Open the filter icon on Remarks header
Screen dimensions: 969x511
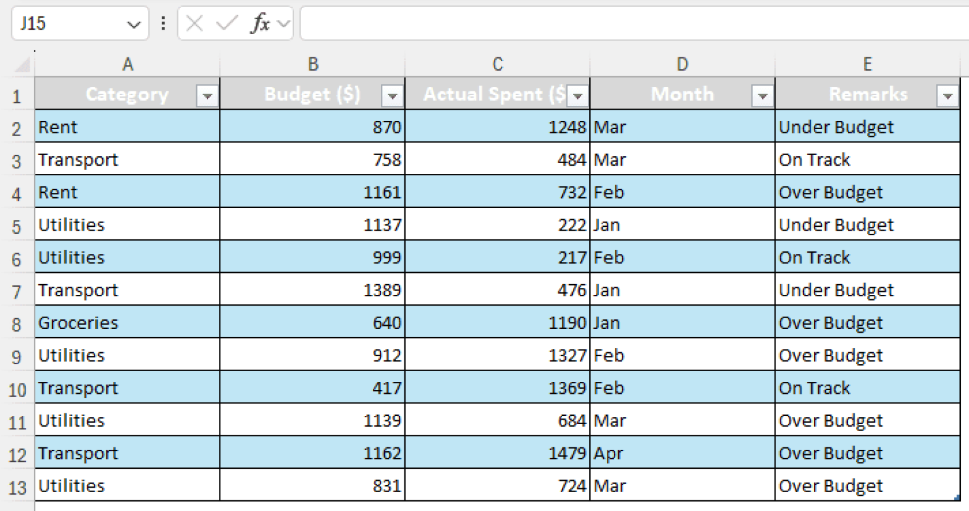pos(948,96)
